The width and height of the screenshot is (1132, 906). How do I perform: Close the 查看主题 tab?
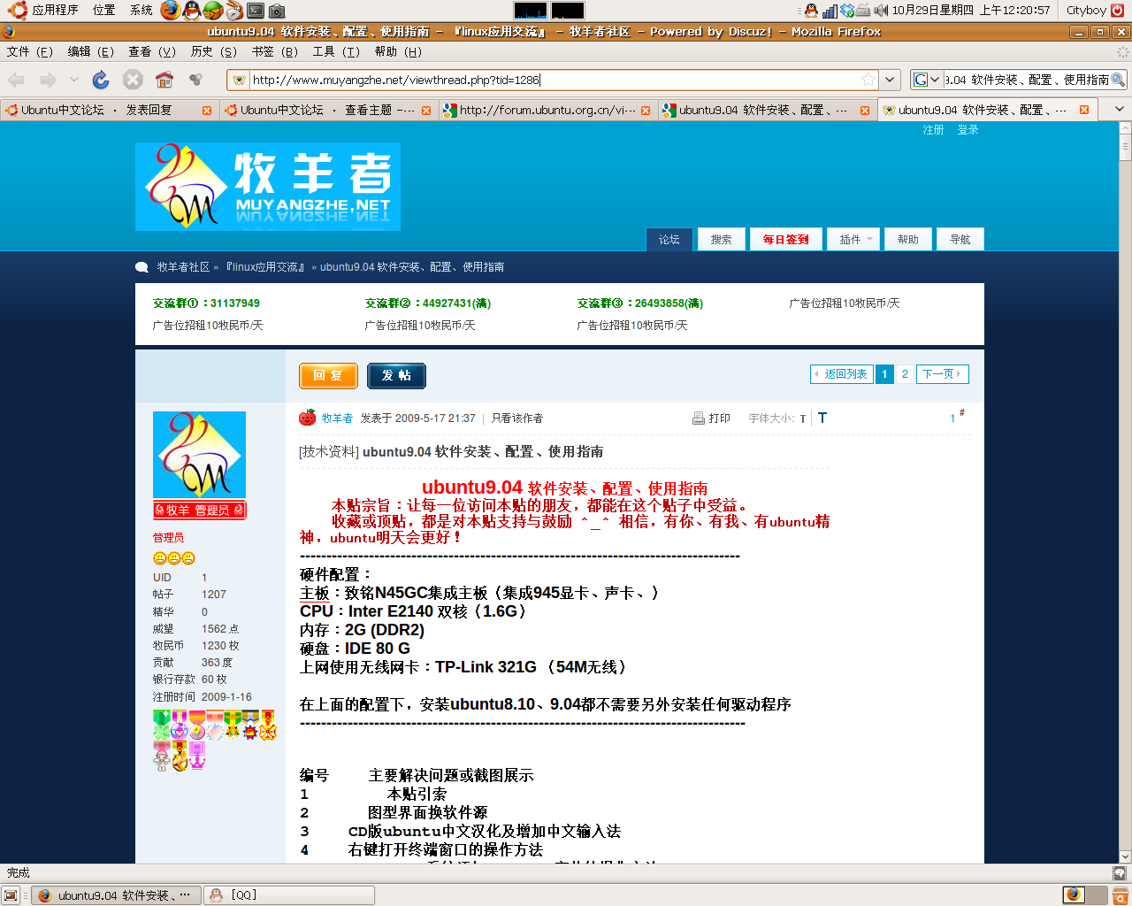coord(426,111)
